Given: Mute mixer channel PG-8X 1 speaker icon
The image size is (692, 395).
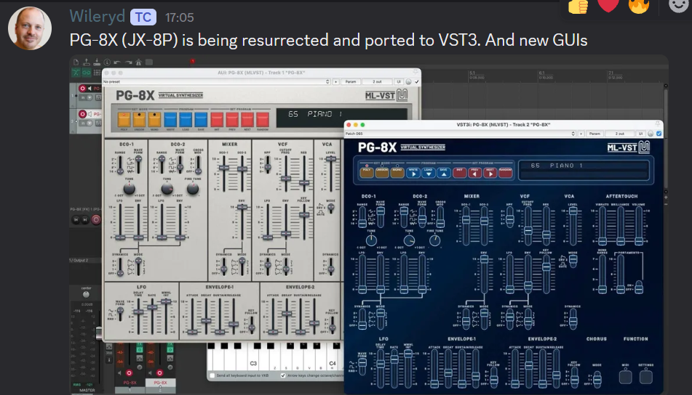Looking at the screenshot, I should pos(119,373).
